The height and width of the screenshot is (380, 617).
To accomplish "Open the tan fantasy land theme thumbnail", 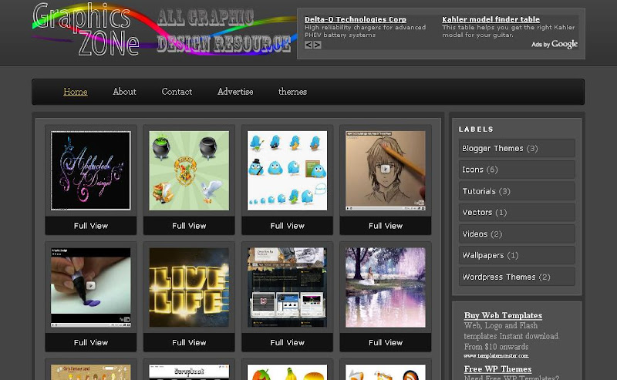I will (x=90, y=372).
